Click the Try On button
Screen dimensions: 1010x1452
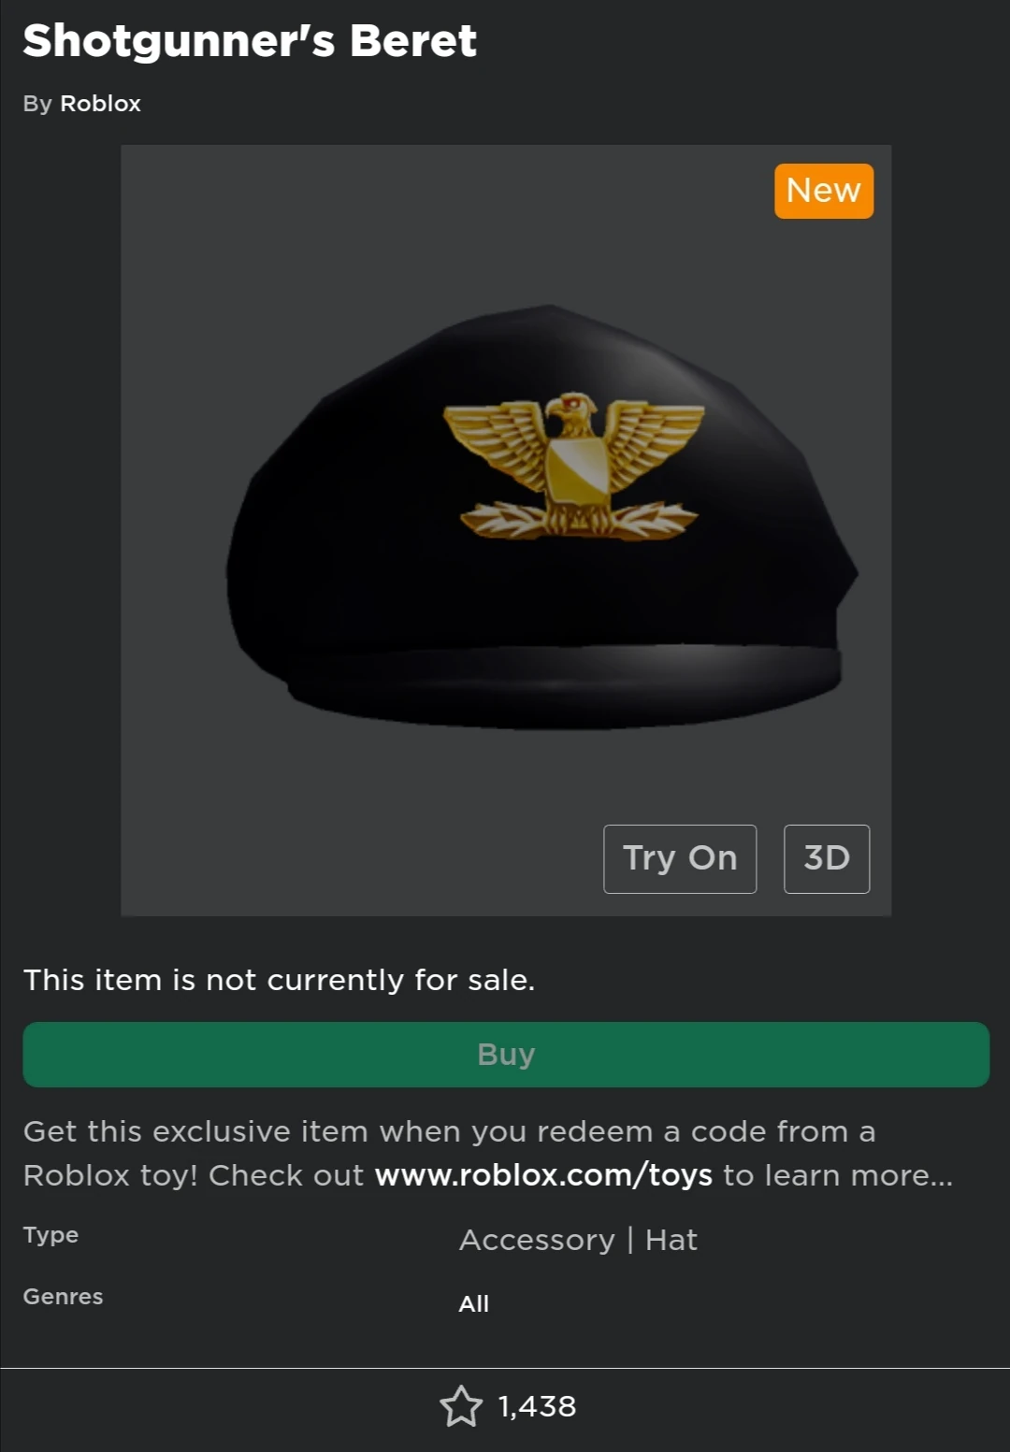point(680,858)
